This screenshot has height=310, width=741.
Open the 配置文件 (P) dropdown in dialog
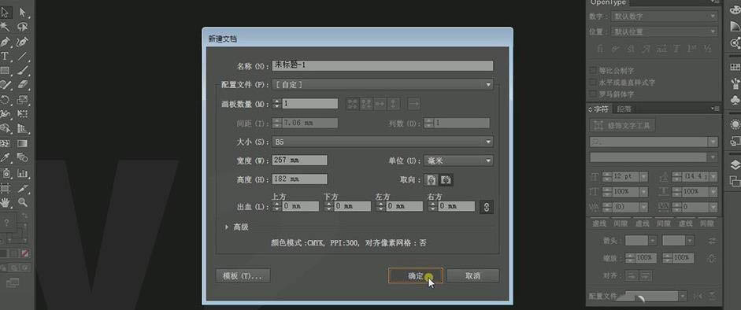383,84
